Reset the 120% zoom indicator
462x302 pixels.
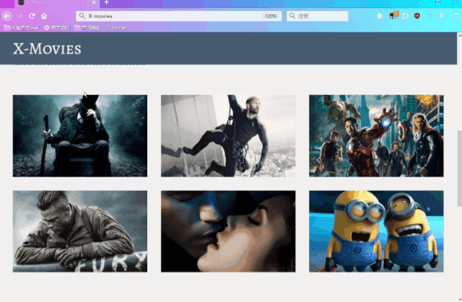(270, 16)
